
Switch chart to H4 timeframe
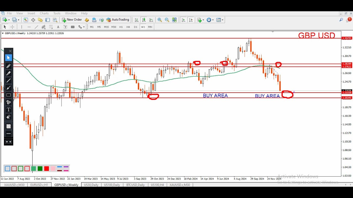(x=128, y=27)
